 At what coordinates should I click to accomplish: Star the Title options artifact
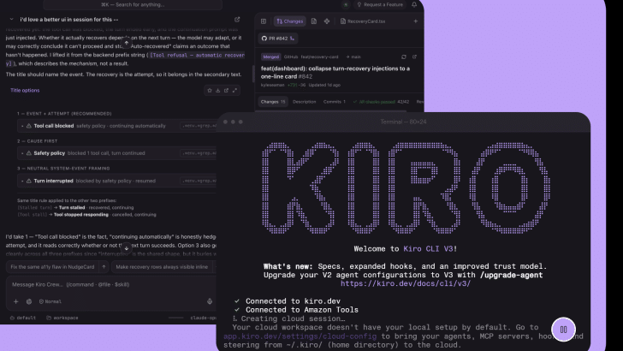coord(210,90)
